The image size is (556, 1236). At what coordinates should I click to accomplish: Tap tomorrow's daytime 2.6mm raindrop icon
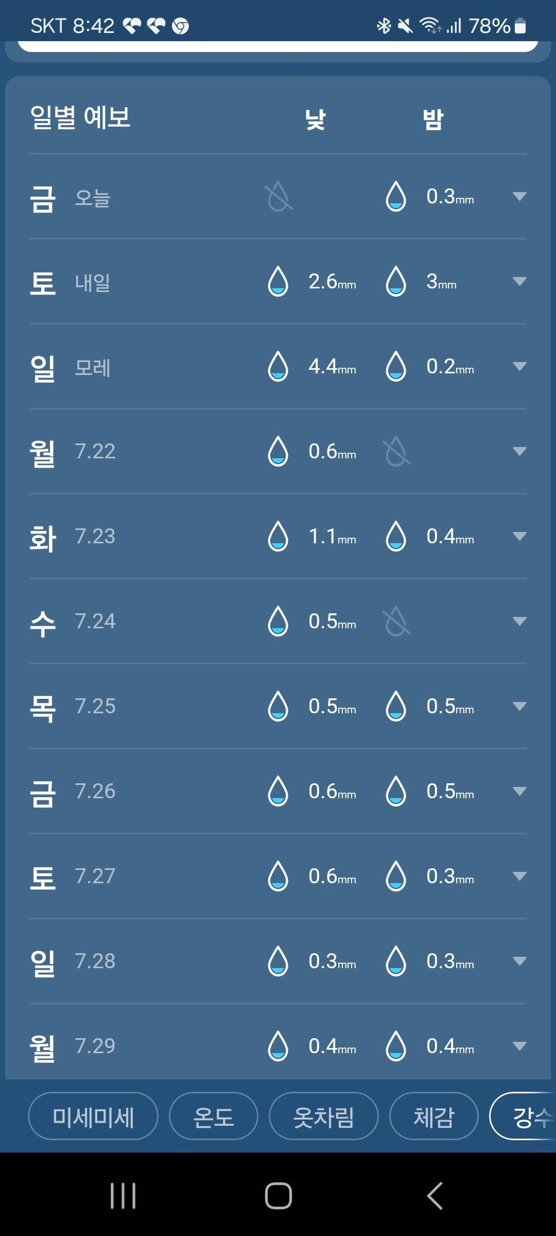coord(278,281)
